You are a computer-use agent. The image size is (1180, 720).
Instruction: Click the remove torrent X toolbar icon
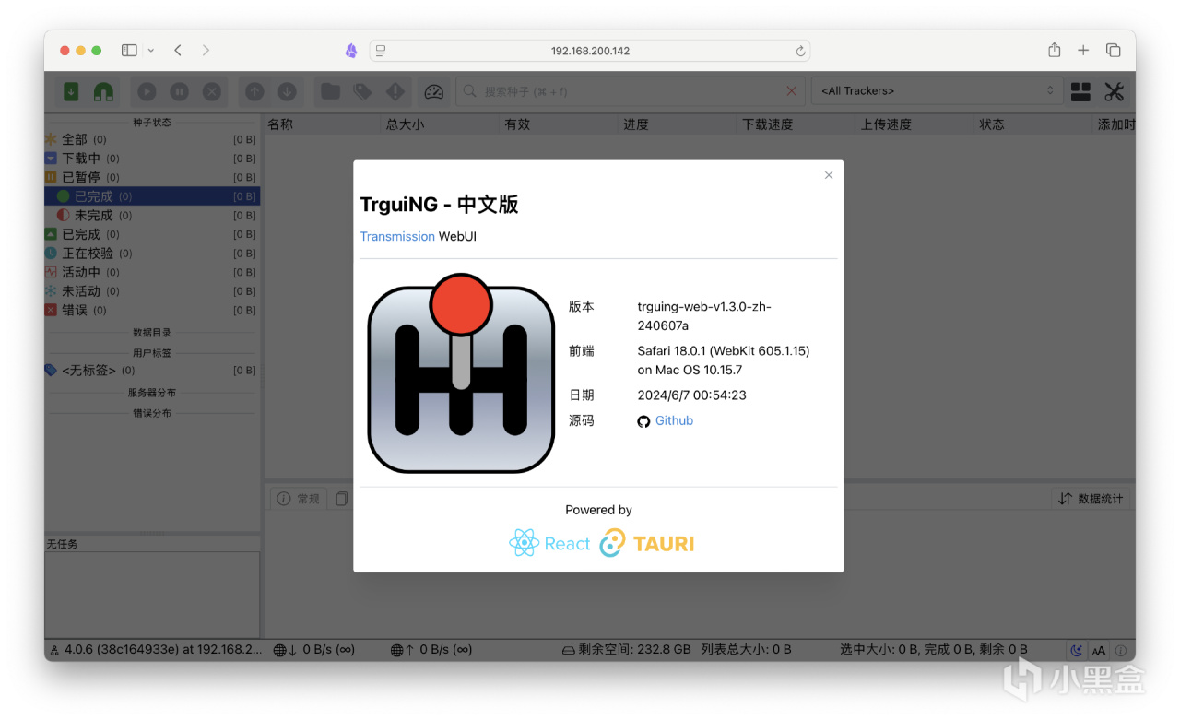pos(212,91)
